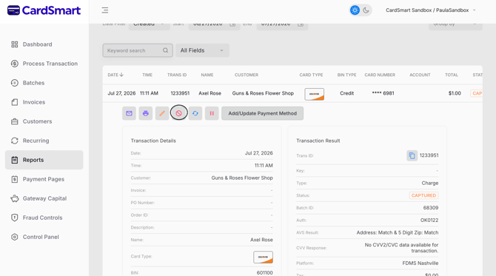
Task: Click the '**** 6981' card number cell
Action: 383,93
